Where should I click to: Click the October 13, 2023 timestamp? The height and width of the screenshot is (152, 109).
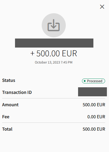click(x=53, y=62)
